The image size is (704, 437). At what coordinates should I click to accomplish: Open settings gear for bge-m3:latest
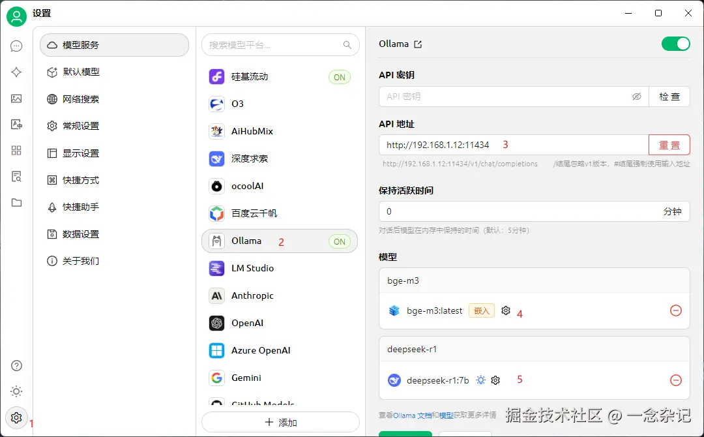pos(506,310)
